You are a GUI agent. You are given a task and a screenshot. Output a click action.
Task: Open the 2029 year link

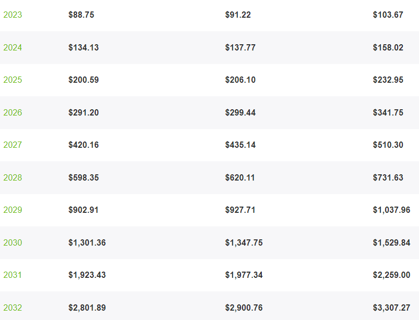tap(12, 210)
